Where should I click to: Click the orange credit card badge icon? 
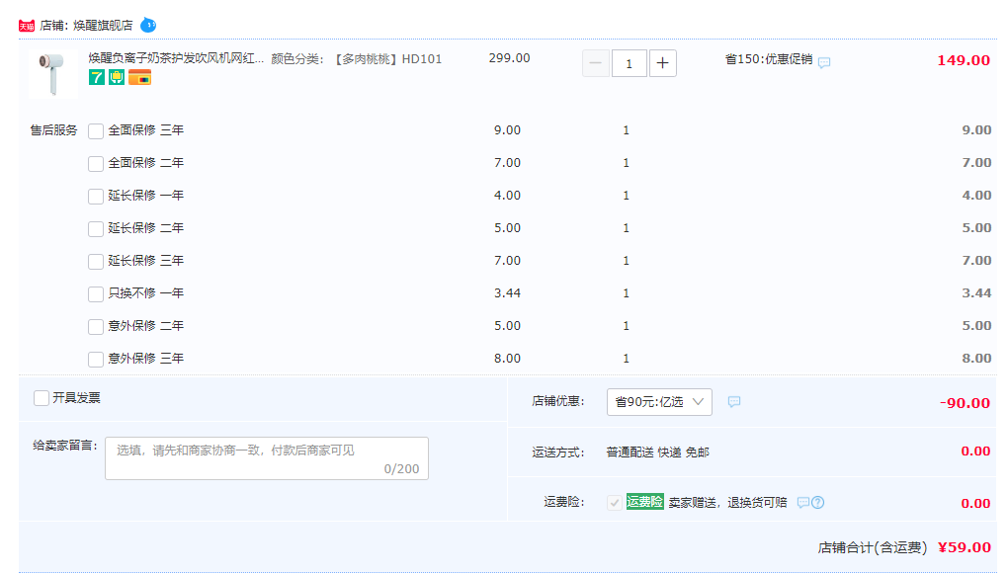139,78
